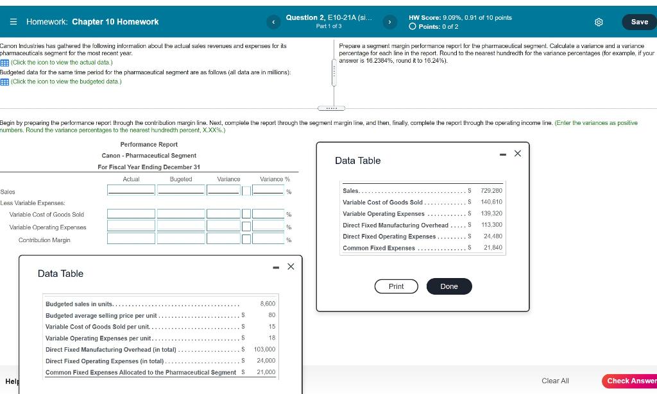The width and height of the screenshot is (657, 394).
Task: Click the 'Question 2, E10-21A' title
Action: 328,17
